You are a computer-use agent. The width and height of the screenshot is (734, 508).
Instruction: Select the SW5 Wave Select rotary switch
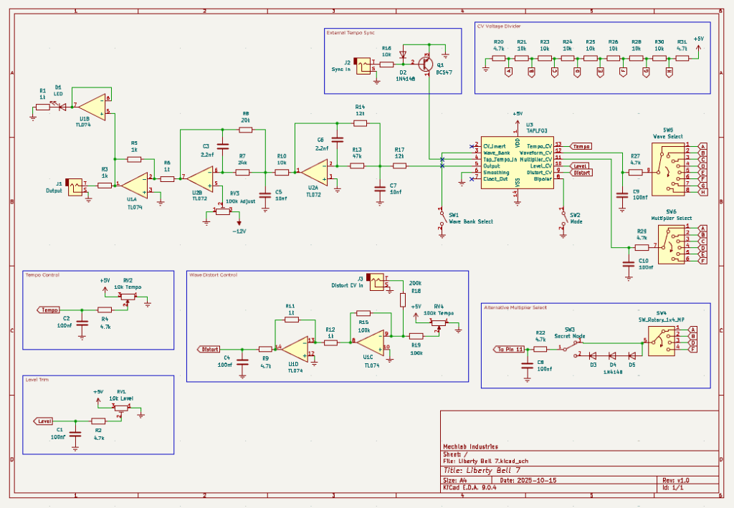point(668,168)
